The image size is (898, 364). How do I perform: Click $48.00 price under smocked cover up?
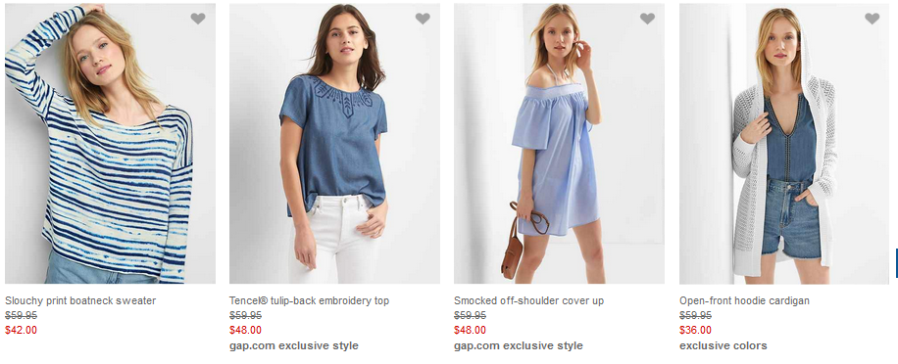pyautogui.click(x=471, y=330)
